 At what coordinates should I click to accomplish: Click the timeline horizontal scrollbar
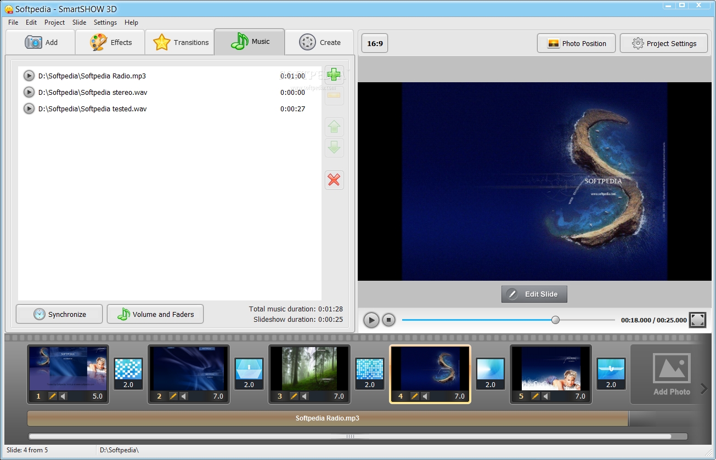[350, 436]
